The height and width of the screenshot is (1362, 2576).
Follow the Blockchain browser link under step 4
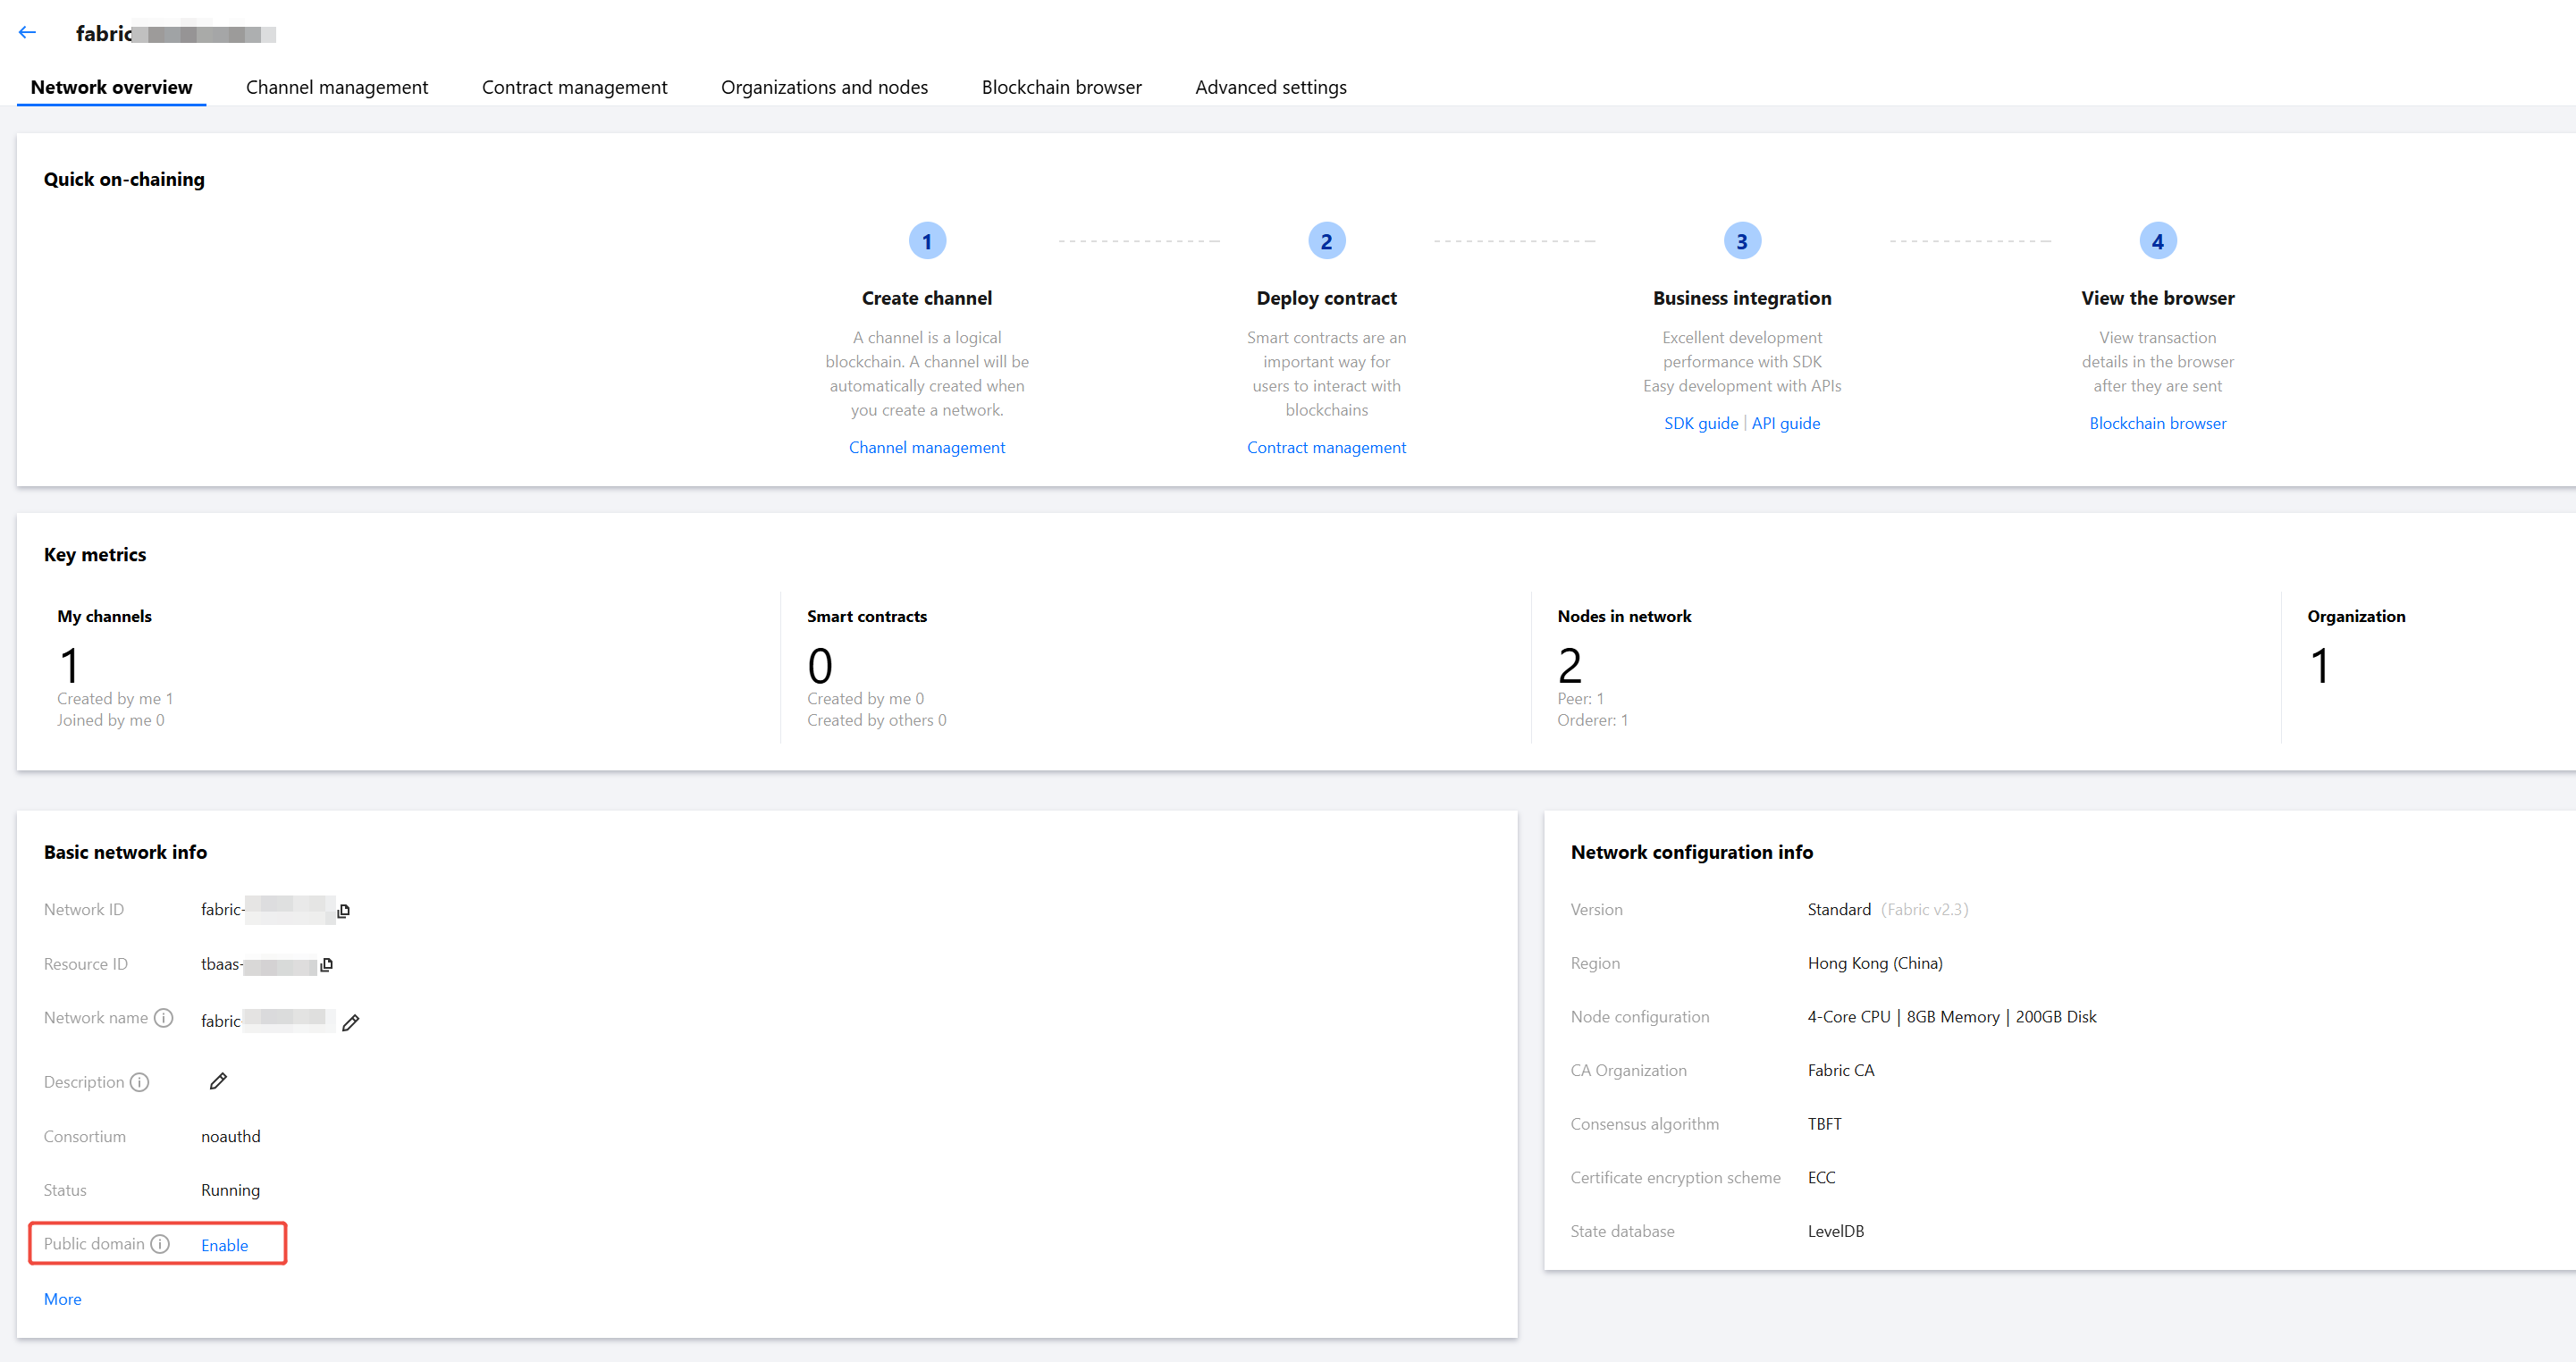pos(2157,423)
